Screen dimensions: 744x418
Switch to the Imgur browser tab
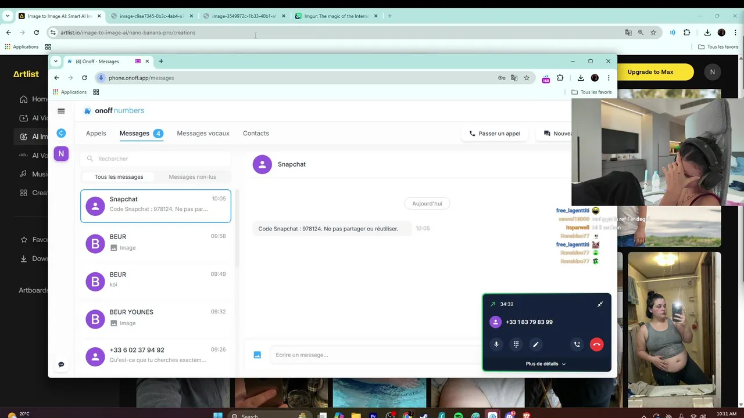pyautogui.click(x=335, y=16)
